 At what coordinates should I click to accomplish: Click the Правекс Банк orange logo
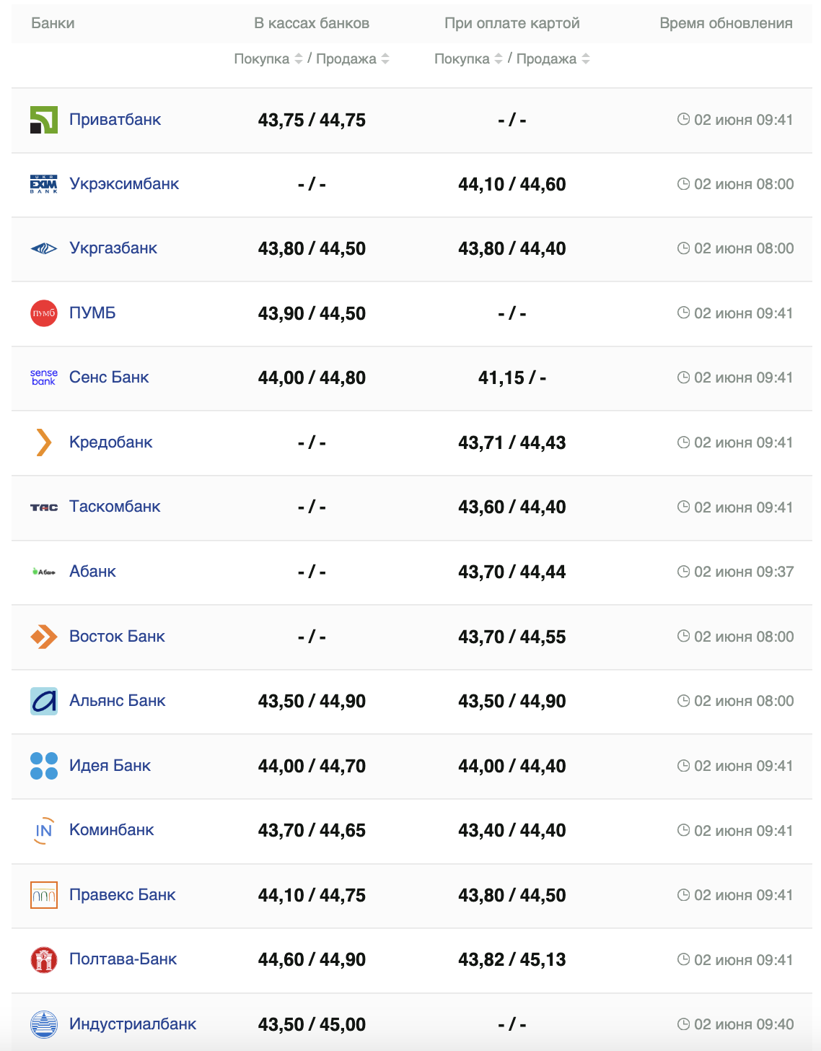click(x=43, y=895)
